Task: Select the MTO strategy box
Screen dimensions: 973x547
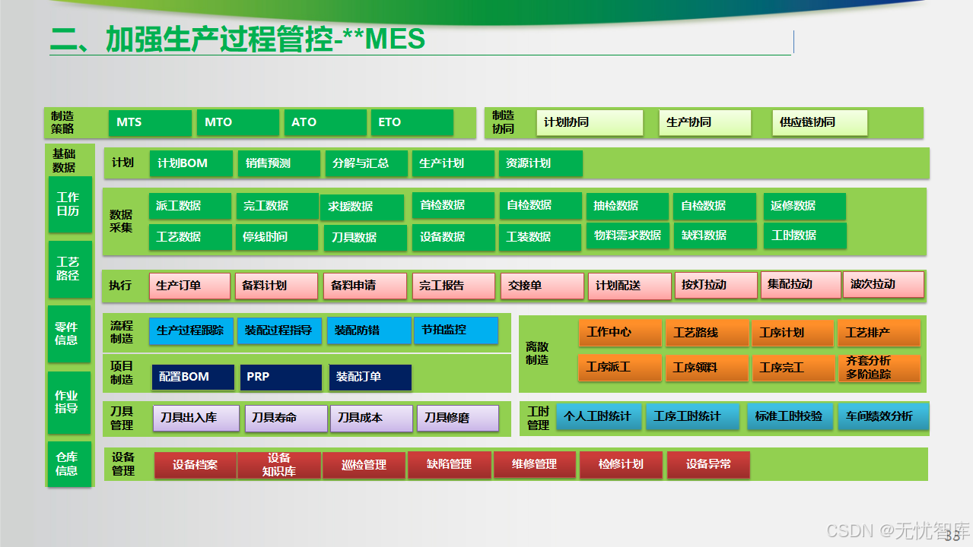Action: 238,122
